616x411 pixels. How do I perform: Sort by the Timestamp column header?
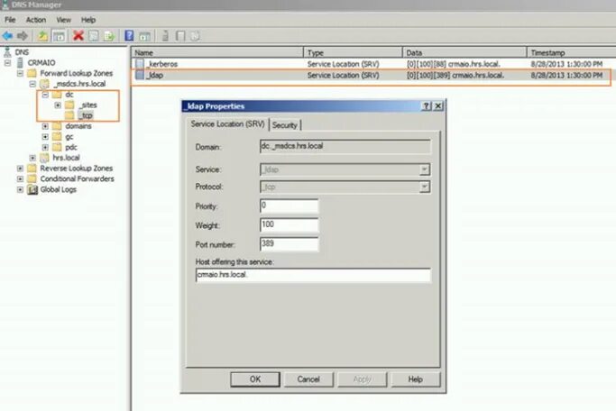pos(572,52)
